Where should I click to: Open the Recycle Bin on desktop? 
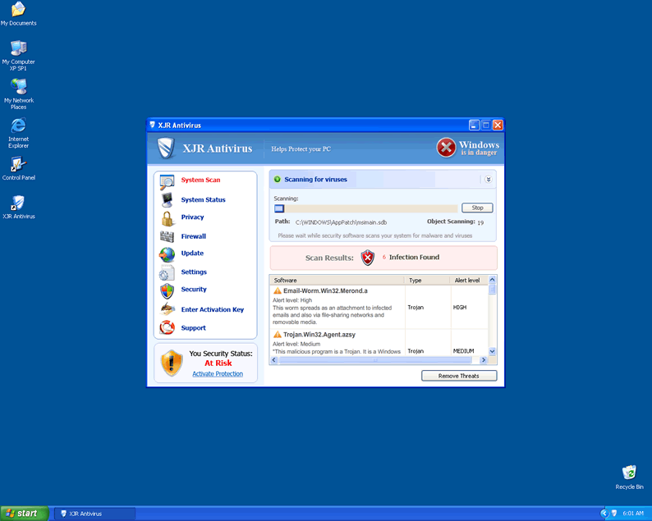click(629, 473)
